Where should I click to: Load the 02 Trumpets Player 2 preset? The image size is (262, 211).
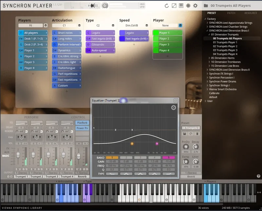coord(225,46)
